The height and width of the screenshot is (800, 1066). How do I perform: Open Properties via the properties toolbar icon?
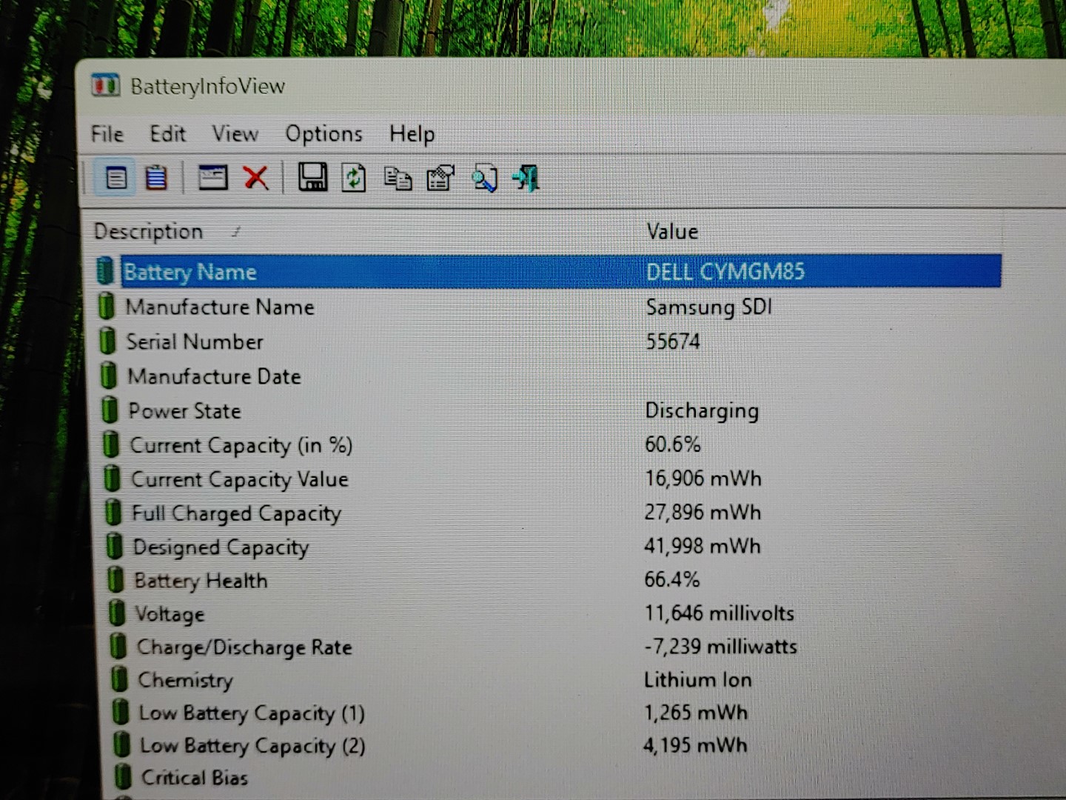point(438,178)
